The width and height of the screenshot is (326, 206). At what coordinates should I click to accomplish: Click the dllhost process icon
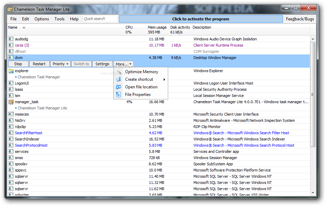click(11, 51)
